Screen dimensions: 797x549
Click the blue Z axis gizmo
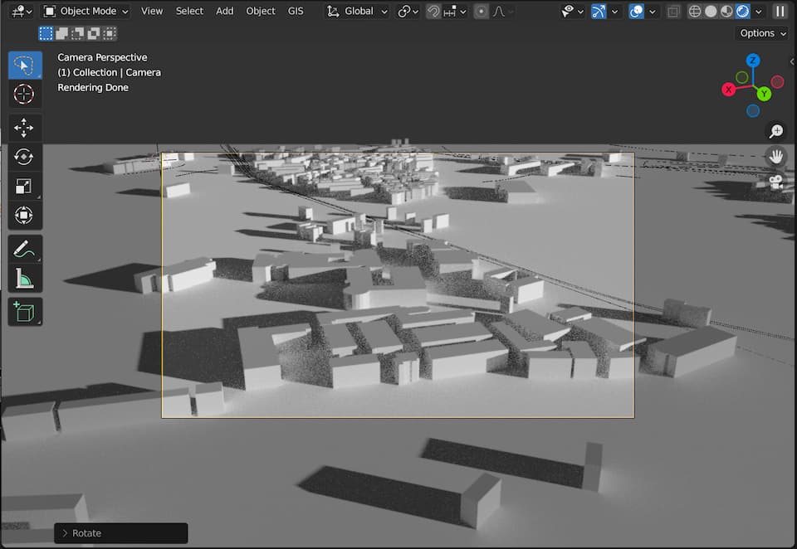click(x=752, y=61)
